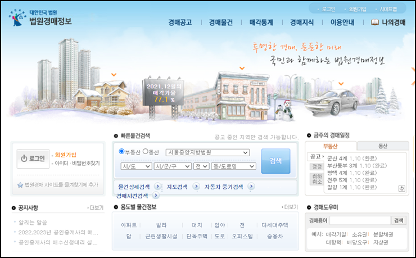416x258 pixels.
Task: Click inside the 경매용어 search field
Action: 360,220
